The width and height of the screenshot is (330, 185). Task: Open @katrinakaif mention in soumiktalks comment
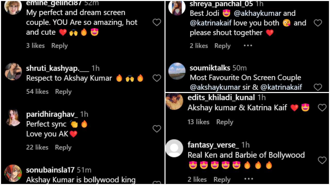point(281,87)
